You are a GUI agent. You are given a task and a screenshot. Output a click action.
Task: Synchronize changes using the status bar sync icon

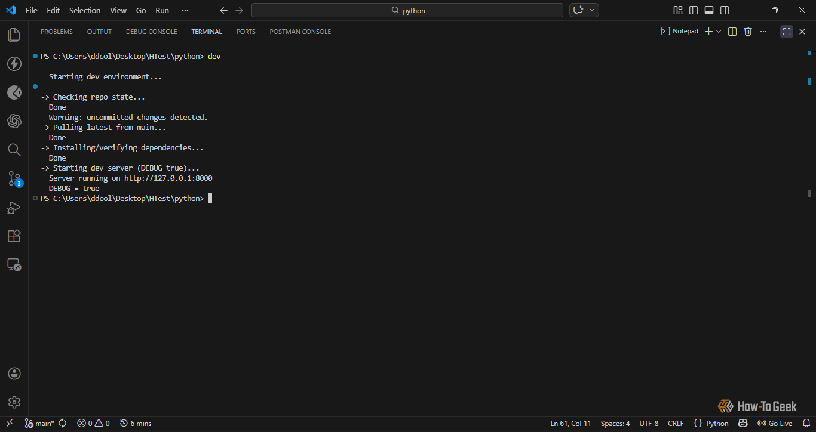63,424
